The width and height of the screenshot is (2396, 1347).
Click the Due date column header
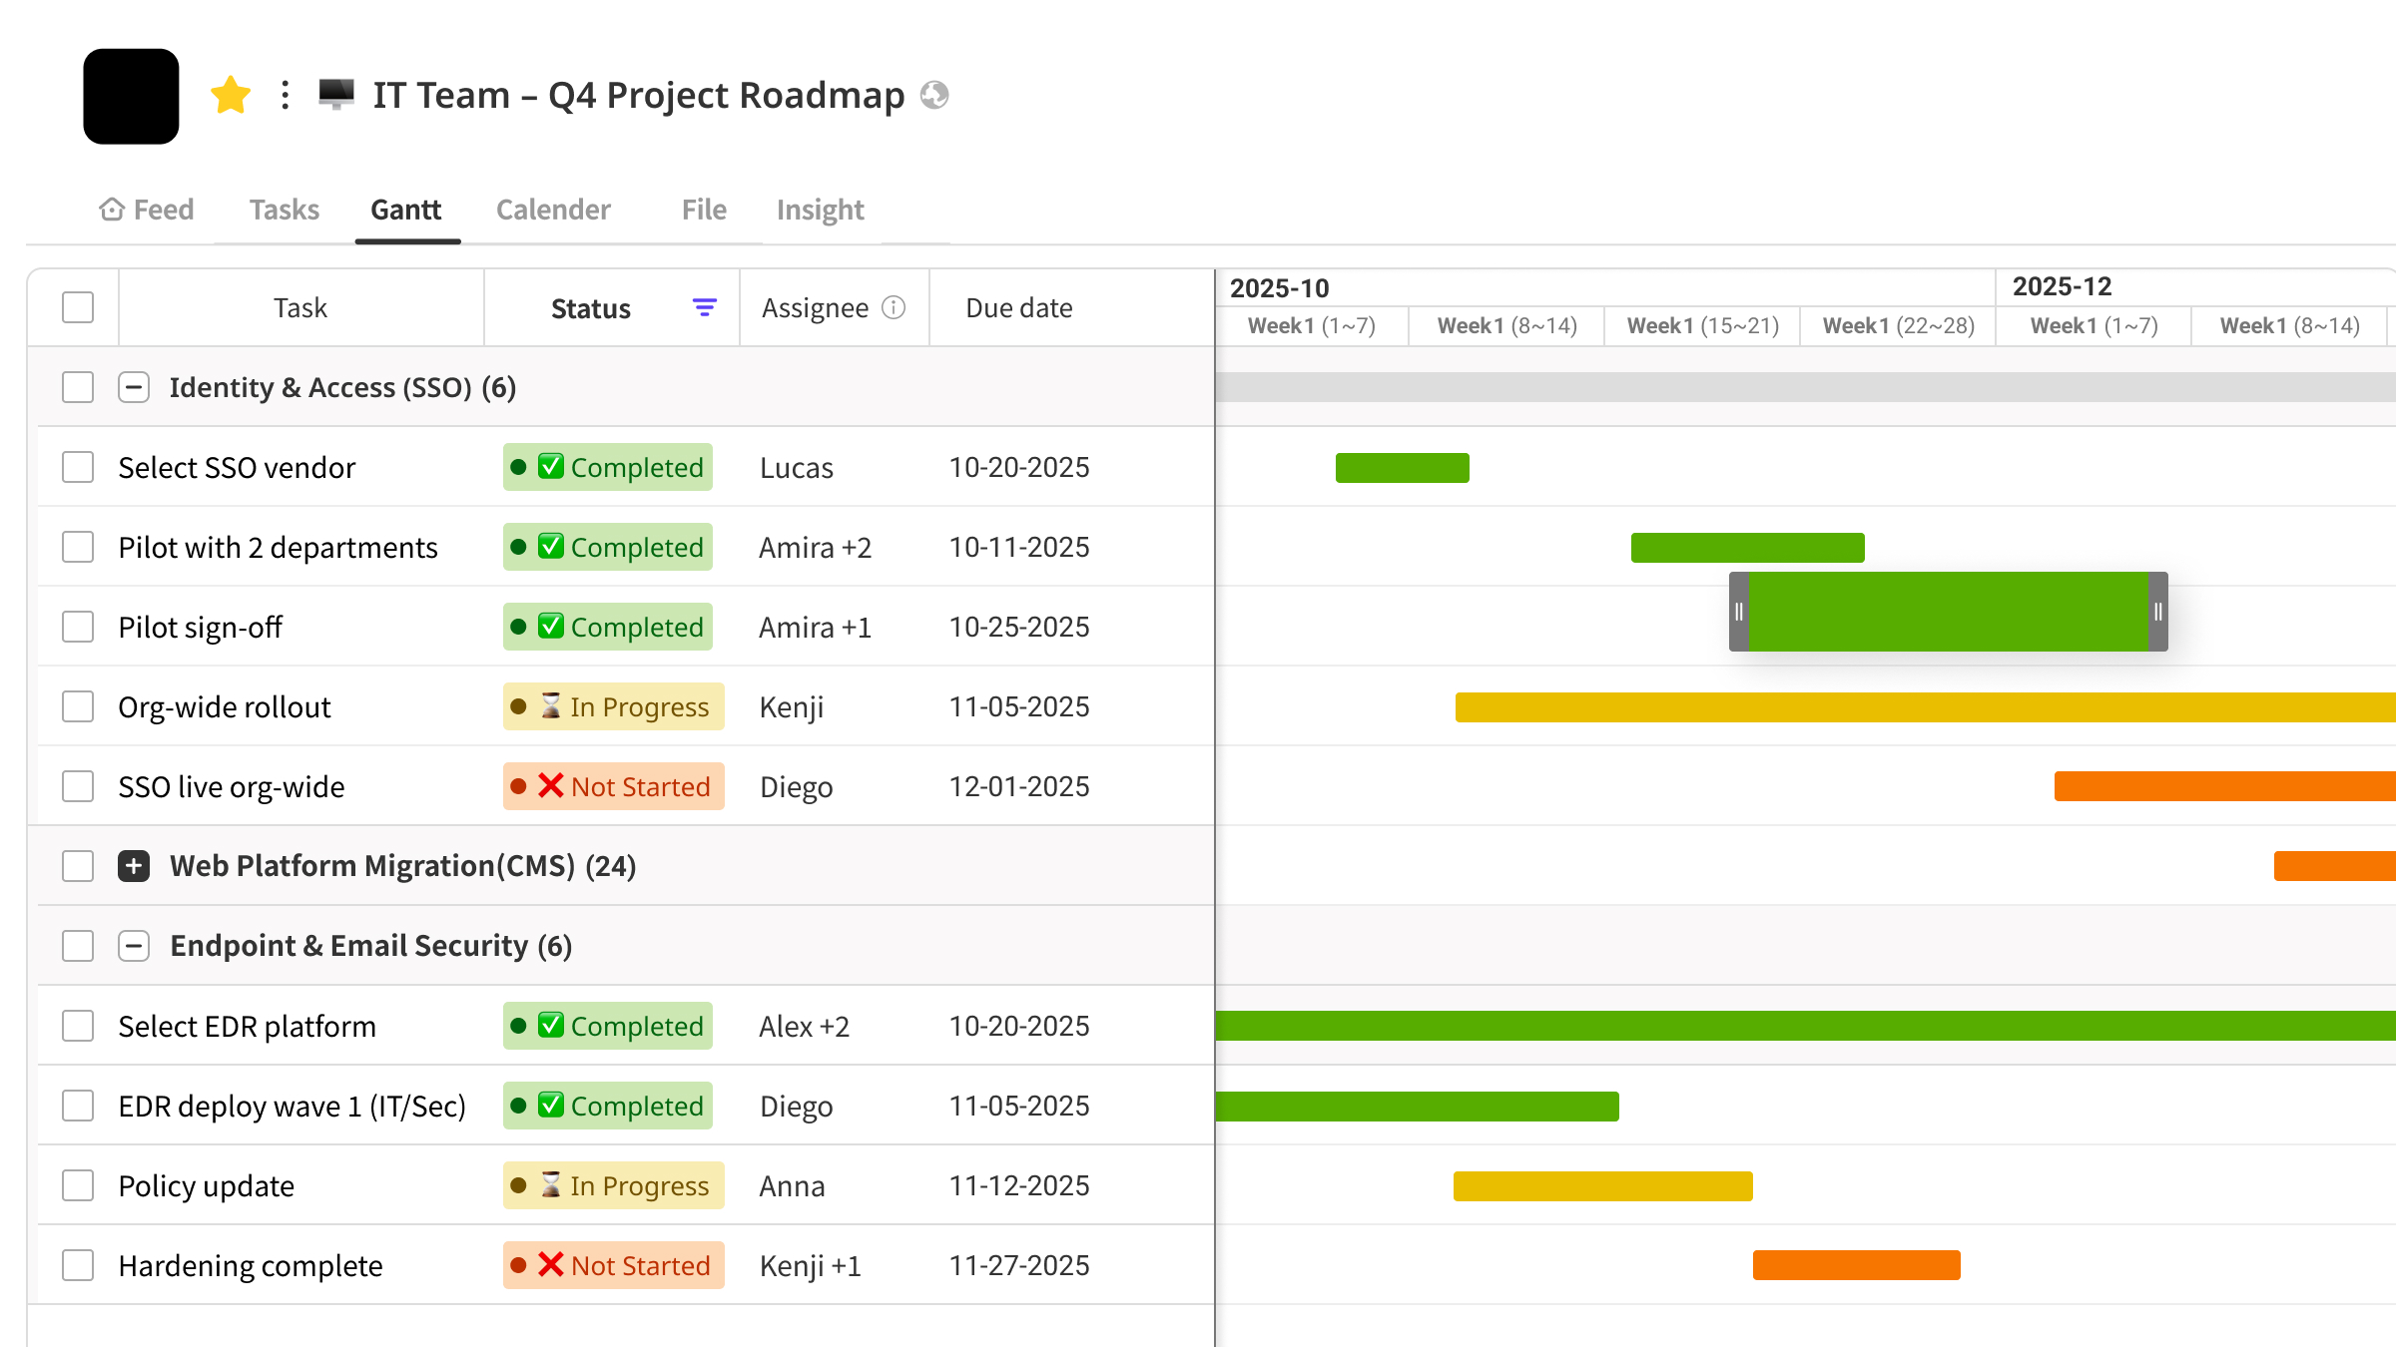click(x=1019, y=308)
